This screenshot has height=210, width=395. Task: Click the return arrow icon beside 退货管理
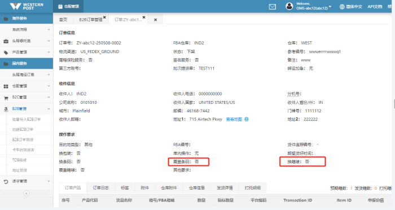[6, 181]
